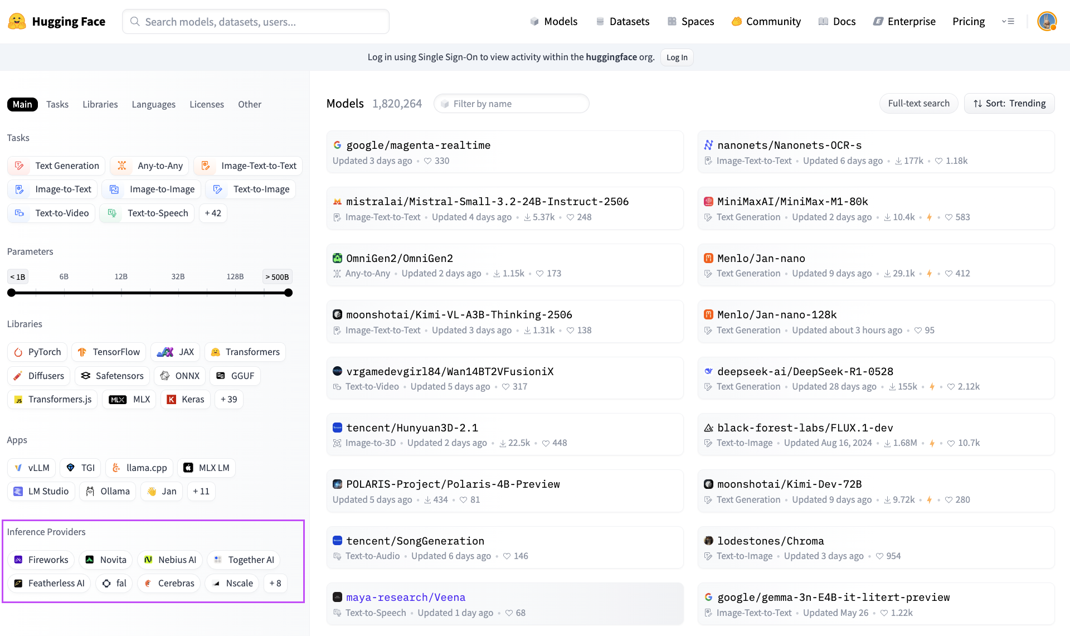The image size is (1070, 636).
Task: Click the Hugging Face logo icon
Action: 17,22
